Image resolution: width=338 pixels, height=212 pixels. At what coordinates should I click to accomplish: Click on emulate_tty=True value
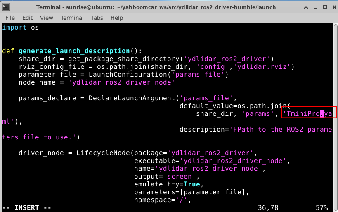tap(192, 184)
